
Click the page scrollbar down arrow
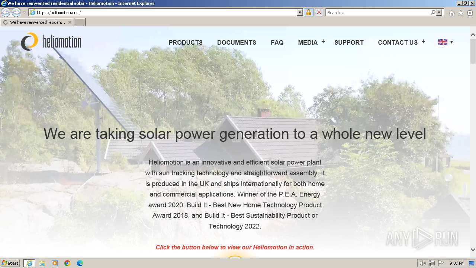[473, 250]
